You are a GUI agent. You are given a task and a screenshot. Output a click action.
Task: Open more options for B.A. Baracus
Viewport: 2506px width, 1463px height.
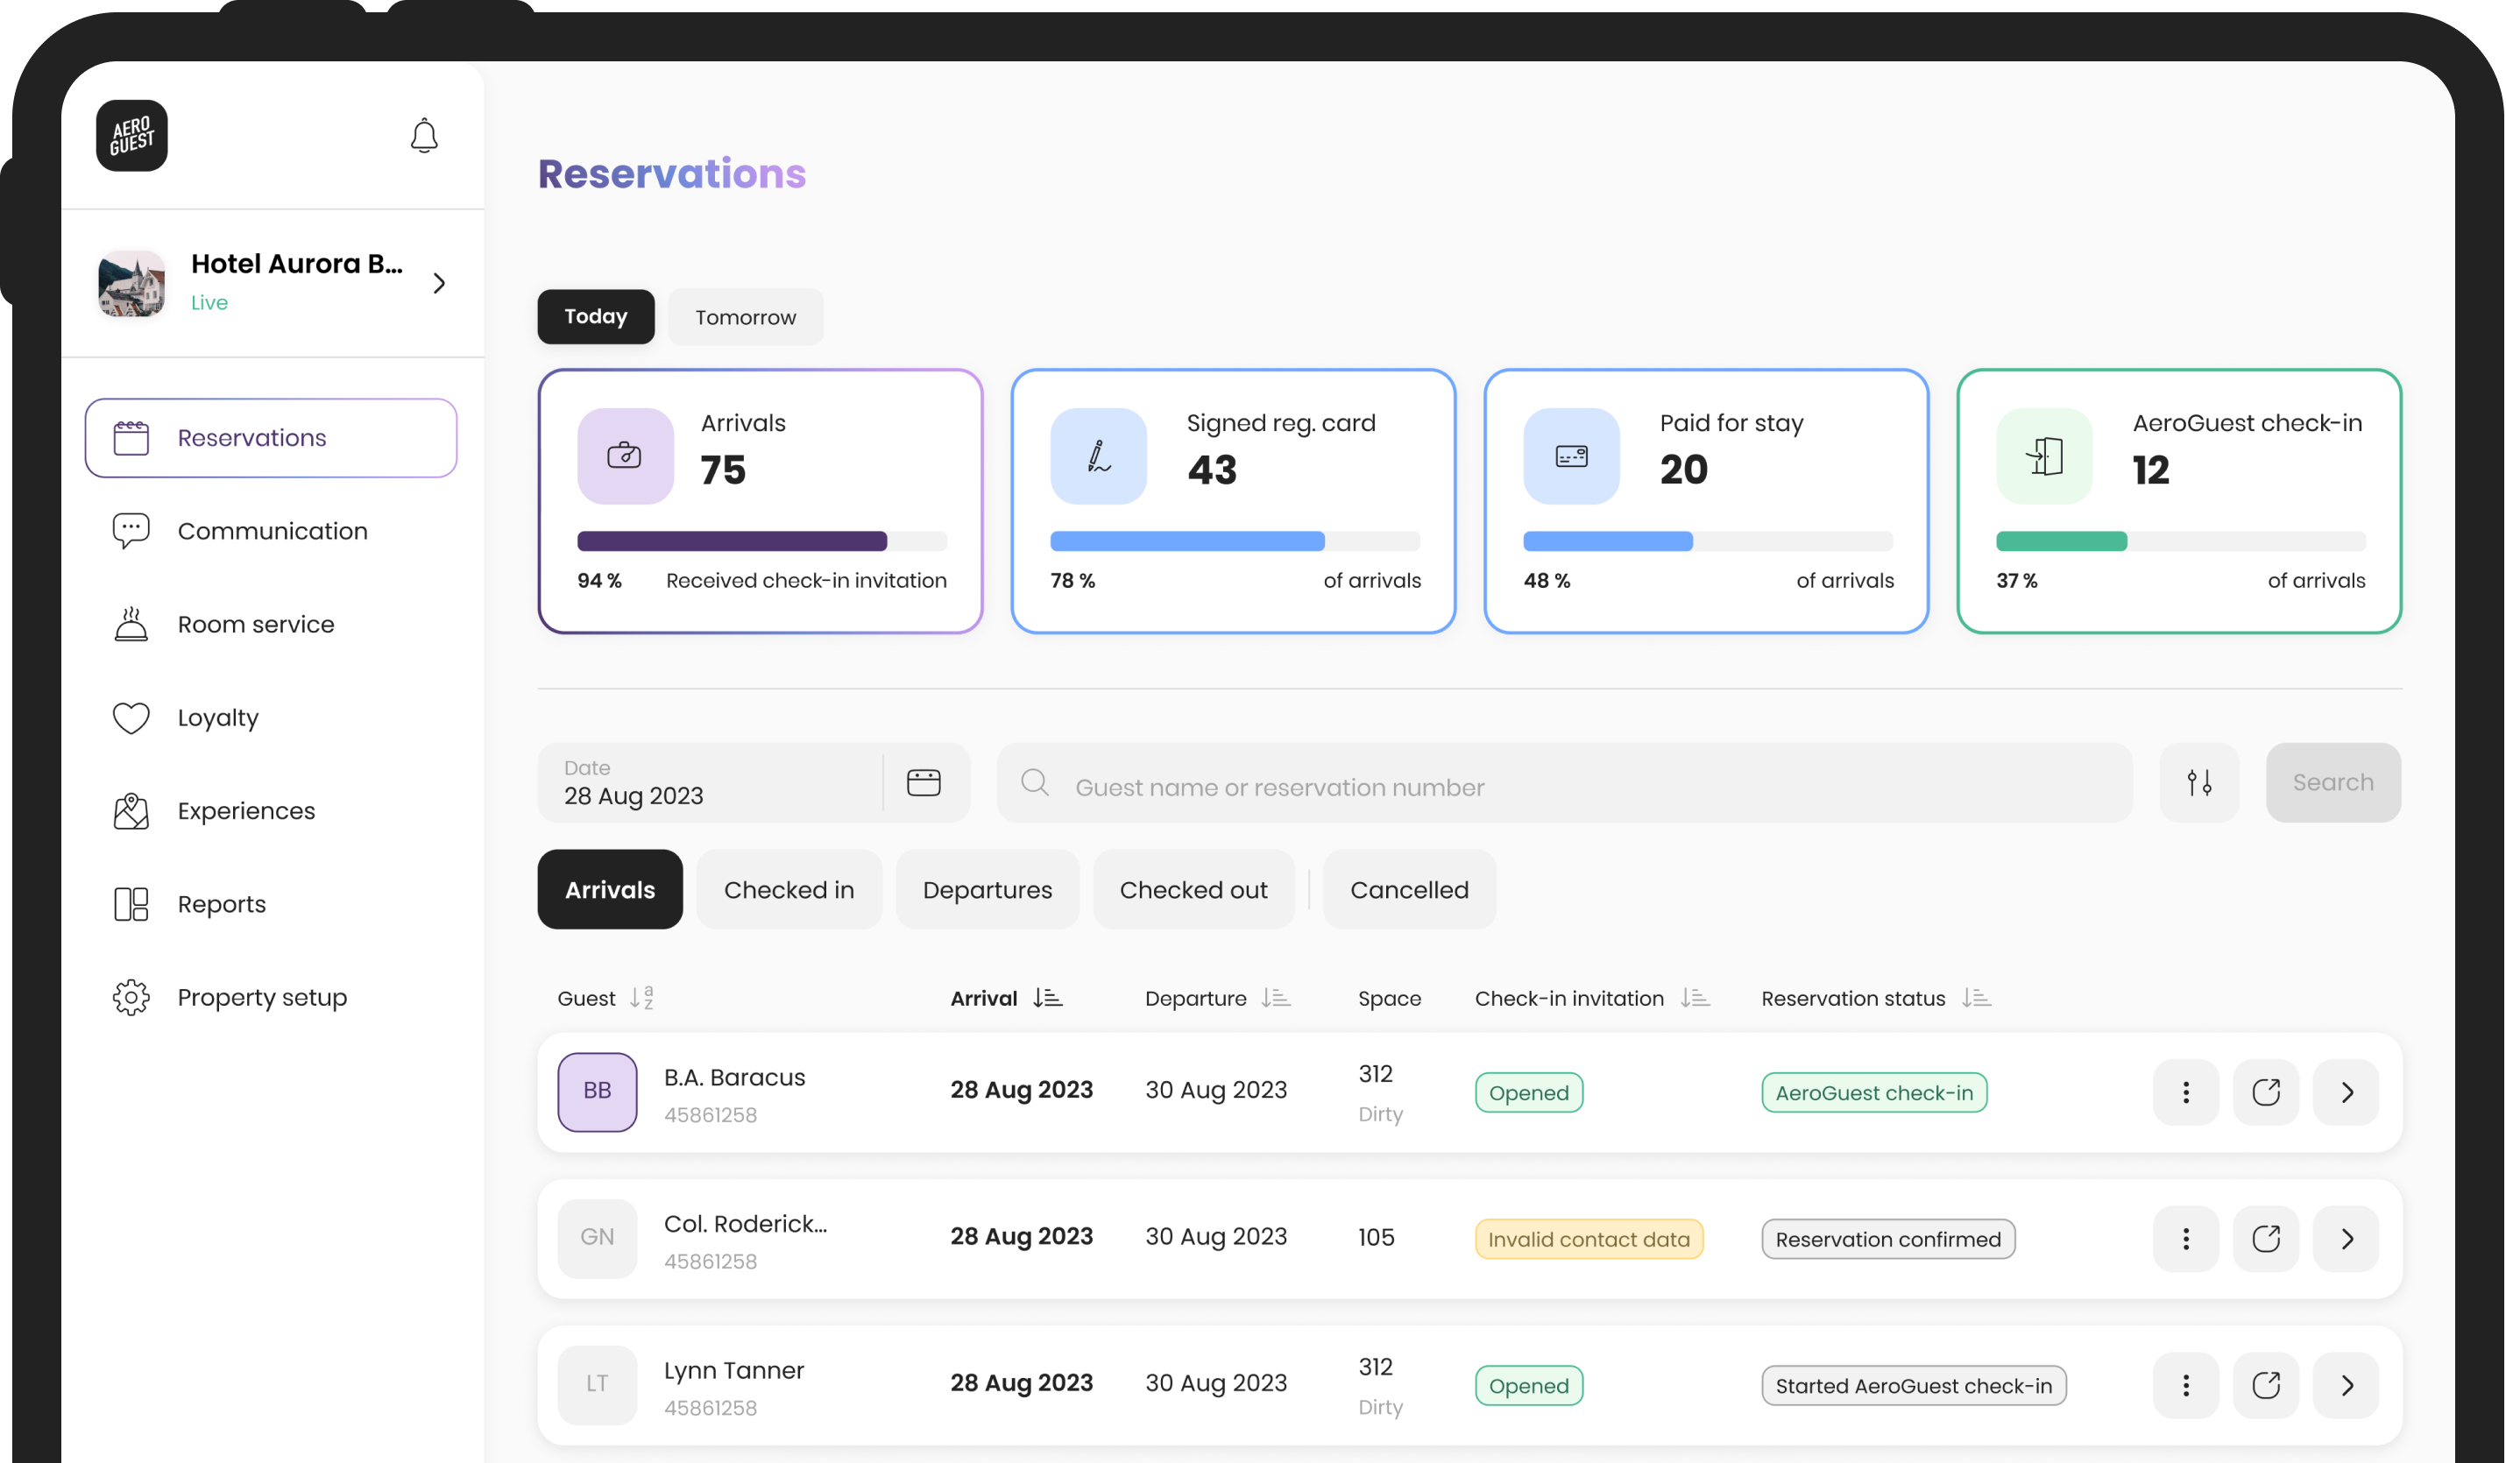tap(2184, 1092)
